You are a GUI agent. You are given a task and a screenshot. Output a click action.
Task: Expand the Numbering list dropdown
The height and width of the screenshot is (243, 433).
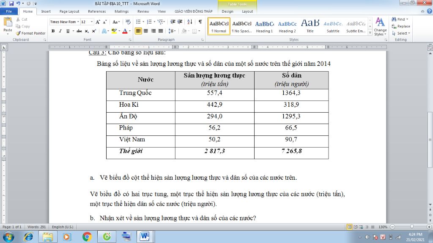click(x=154, y=22)
